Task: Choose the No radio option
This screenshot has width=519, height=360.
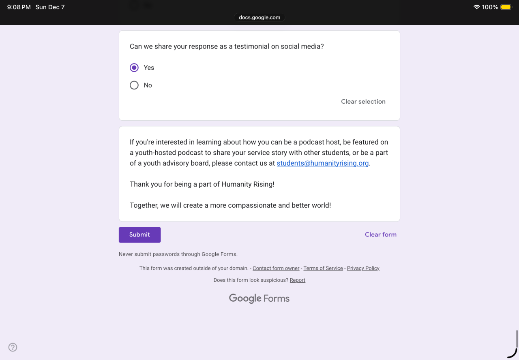Action: pyautogui.click(x=134, y=85)
